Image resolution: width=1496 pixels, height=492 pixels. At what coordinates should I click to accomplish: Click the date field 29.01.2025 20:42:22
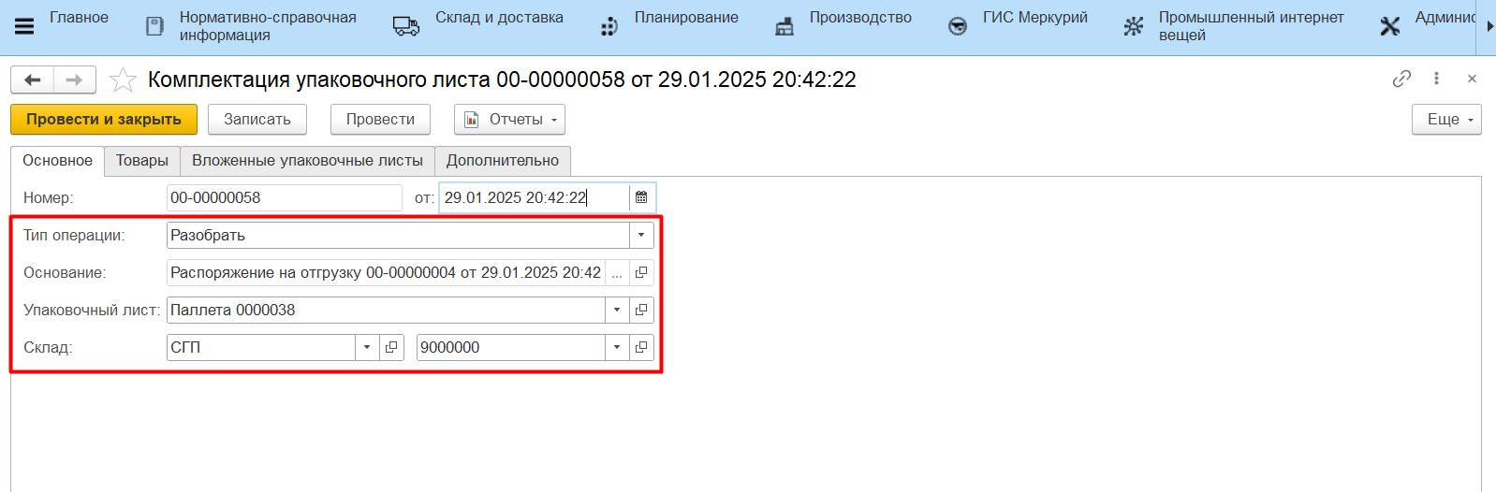pos(534,197)
